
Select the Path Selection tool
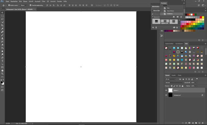pos(2,64)
